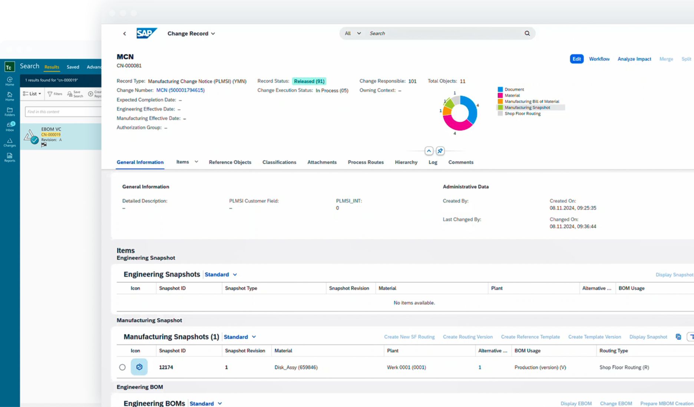Go back using the back arrow
The width and height of the screenshot is (694, 407).
[125, 34]
